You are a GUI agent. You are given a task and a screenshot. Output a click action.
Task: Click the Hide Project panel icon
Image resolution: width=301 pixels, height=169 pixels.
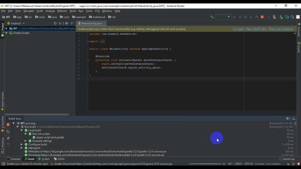72,23
